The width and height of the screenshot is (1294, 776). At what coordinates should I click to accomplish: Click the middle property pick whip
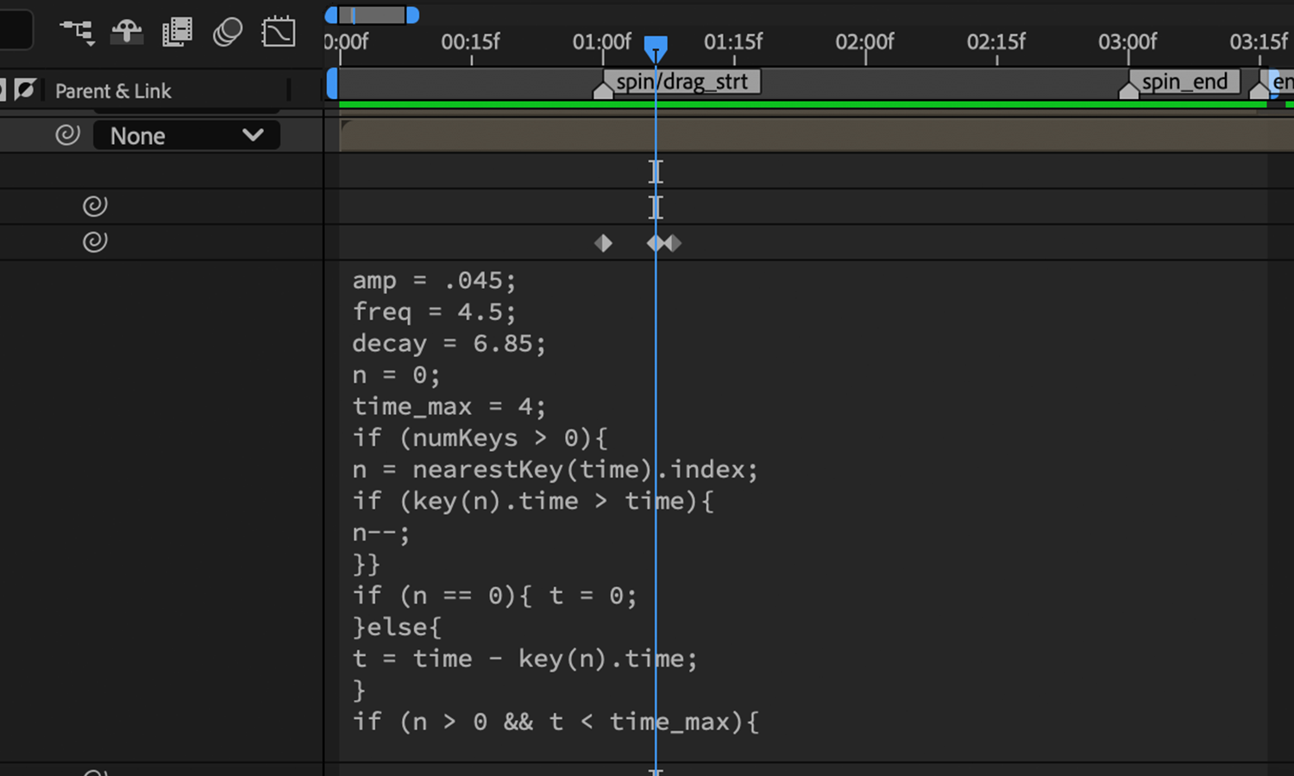point(95,206)
